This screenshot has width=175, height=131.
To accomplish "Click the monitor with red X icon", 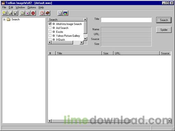I will point(65,13).
